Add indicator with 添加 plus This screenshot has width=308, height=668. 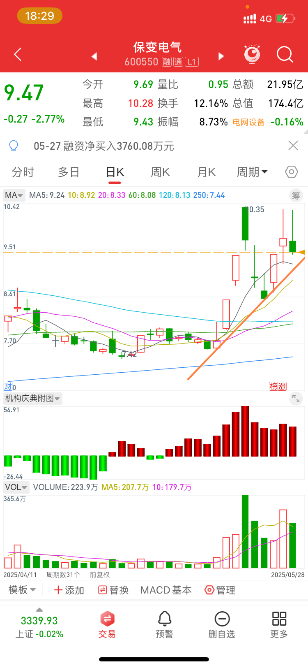click(69, 590)
